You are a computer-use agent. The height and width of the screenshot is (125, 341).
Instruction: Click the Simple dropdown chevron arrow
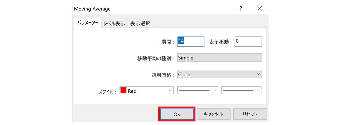pos(258,58)
